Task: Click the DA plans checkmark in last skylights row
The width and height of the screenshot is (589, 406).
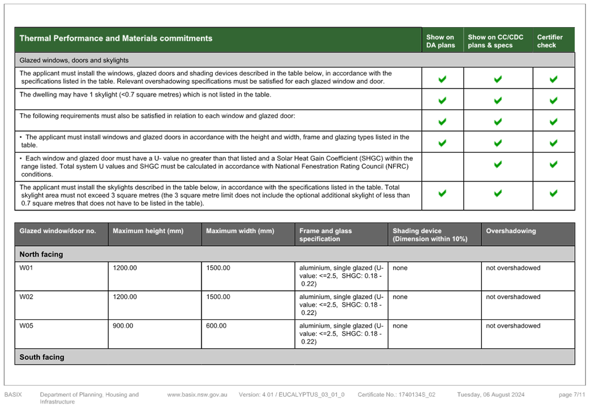Action: [442, 194]
